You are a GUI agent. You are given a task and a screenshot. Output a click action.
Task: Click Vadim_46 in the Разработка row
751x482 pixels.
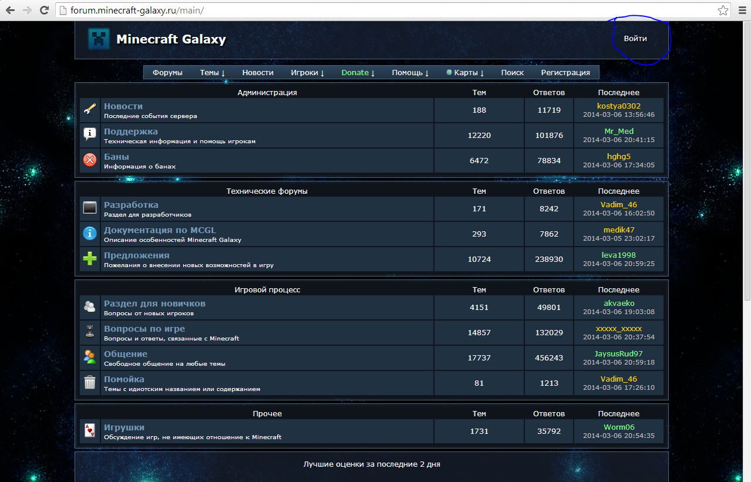coord(619,205)
